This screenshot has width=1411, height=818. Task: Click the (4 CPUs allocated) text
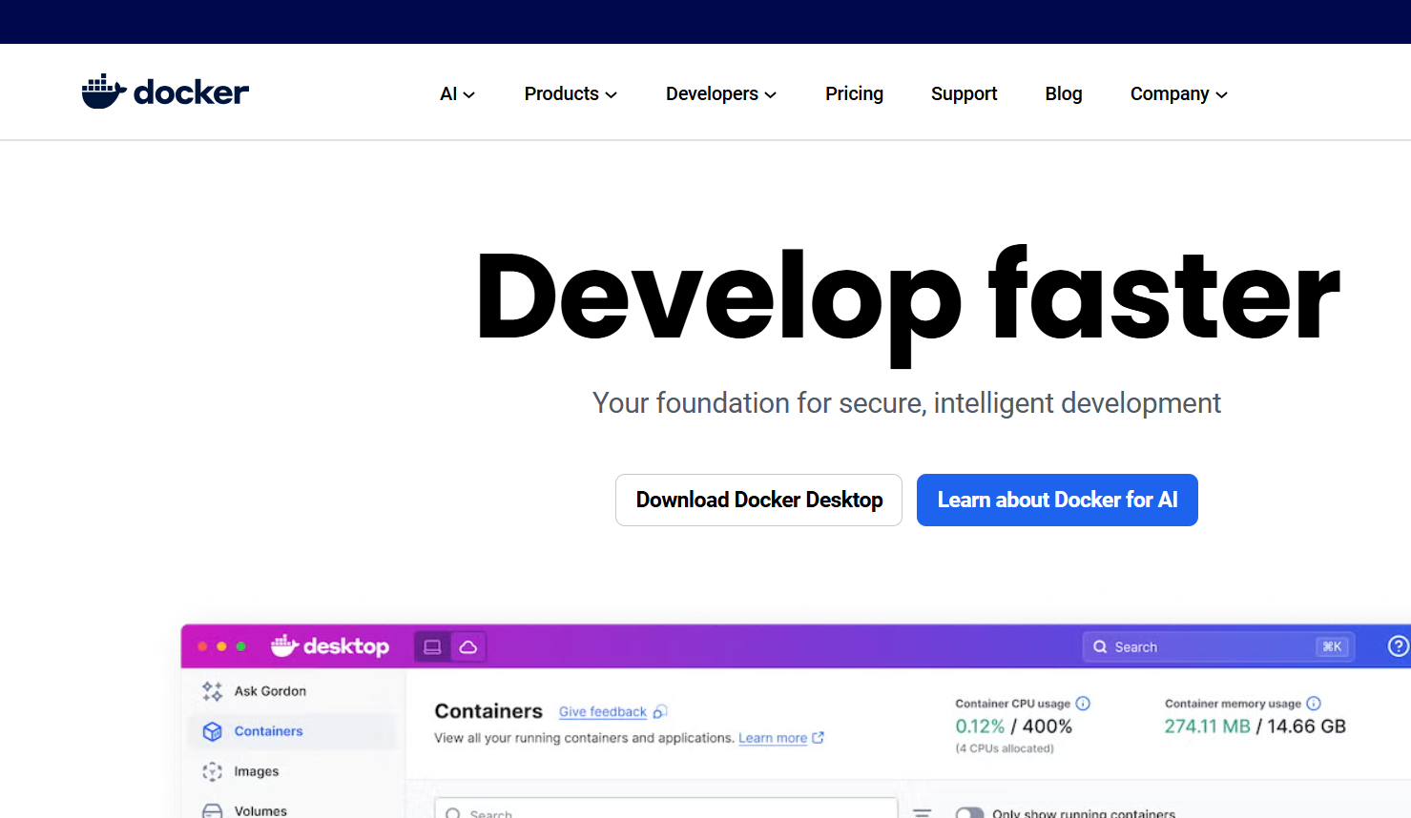click(x=1005, y=748)
